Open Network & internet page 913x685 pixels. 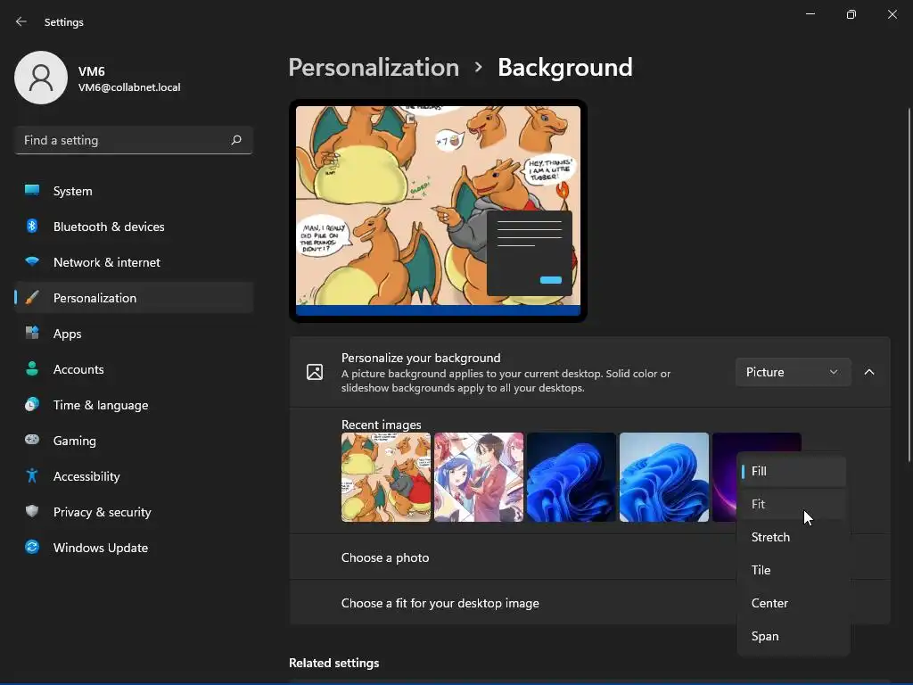pos(134,262)
